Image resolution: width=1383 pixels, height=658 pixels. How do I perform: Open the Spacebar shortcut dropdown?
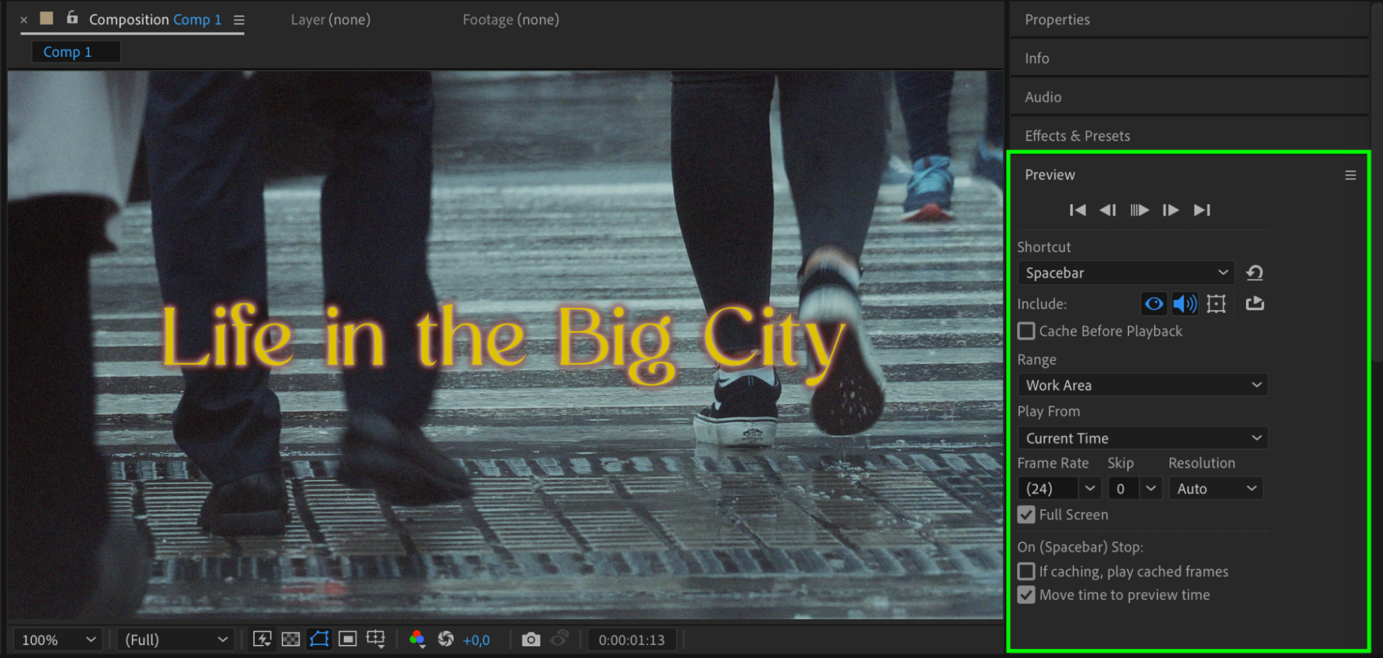point(1126,273)
